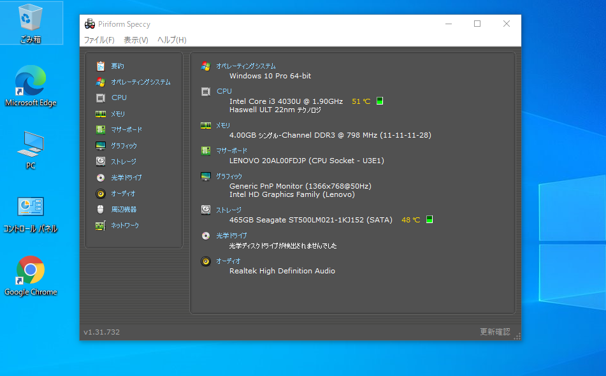Click the Windows flag icon beside sidebar オペレーティングシステム
The width and height of the screenshot is (606, 376).
(101, 82)
